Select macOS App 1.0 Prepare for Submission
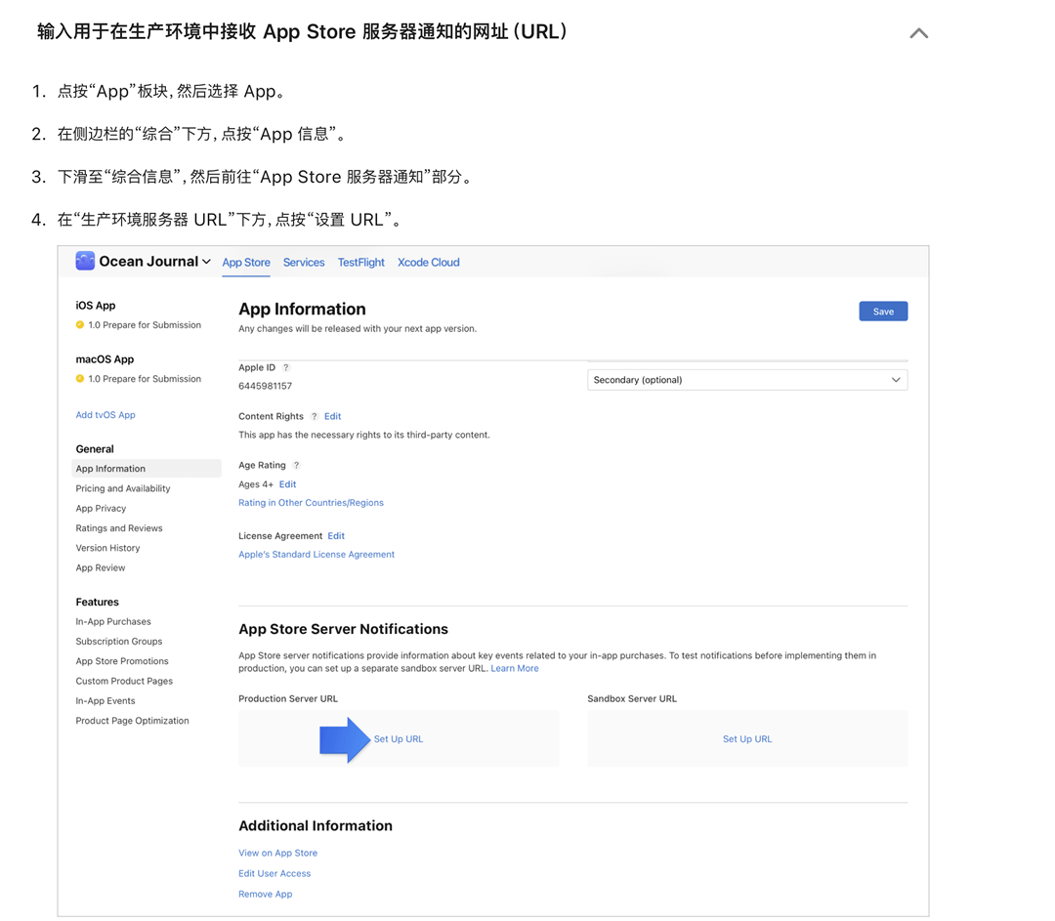 (144, 379)
